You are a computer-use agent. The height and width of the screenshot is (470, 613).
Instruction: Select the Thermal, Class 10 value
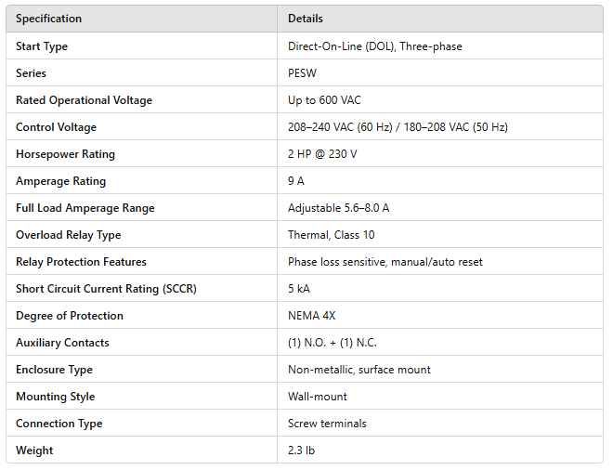click(331, 235)
